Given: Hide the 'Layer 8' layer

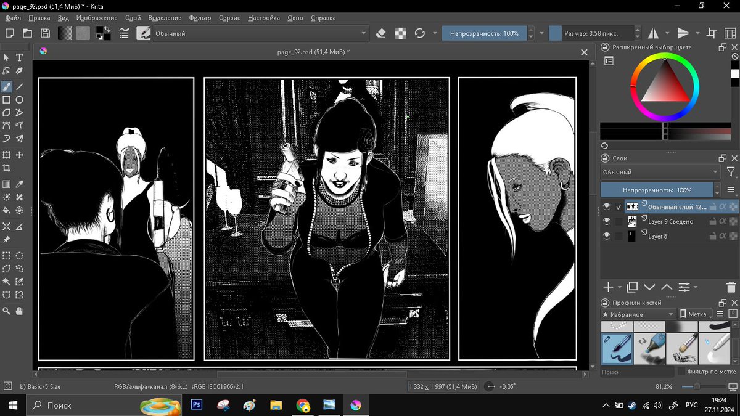Looking at the screenshot, I should [607, 236].
